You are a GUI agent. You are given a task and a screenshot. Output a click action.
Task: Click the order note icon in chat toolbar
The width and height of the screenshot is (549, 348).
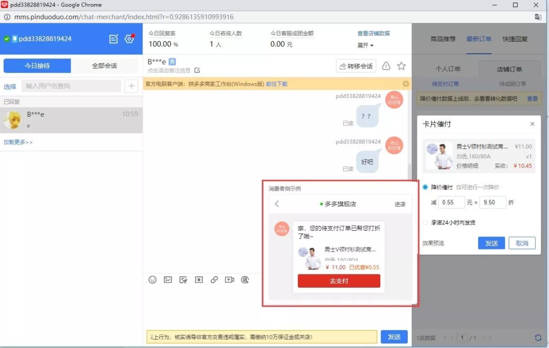[x=183, y=280]
